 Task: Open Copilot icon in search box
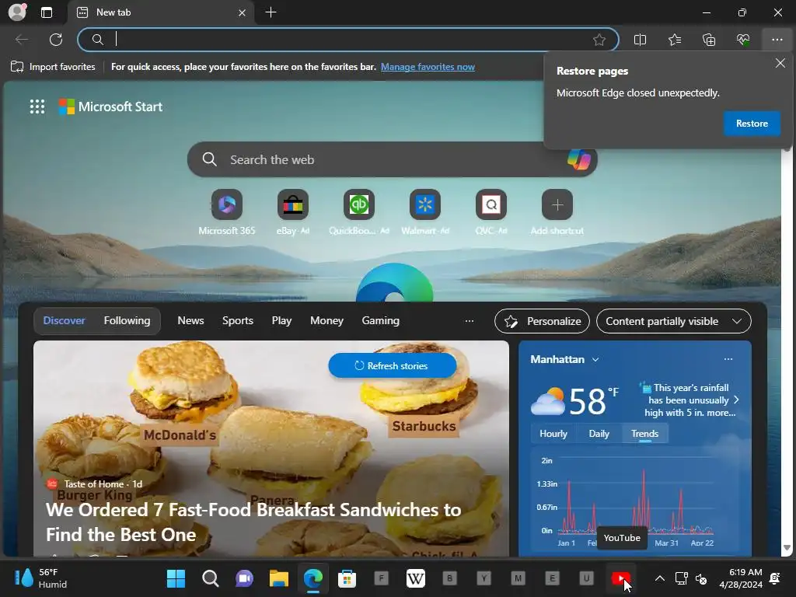[579, 159]
